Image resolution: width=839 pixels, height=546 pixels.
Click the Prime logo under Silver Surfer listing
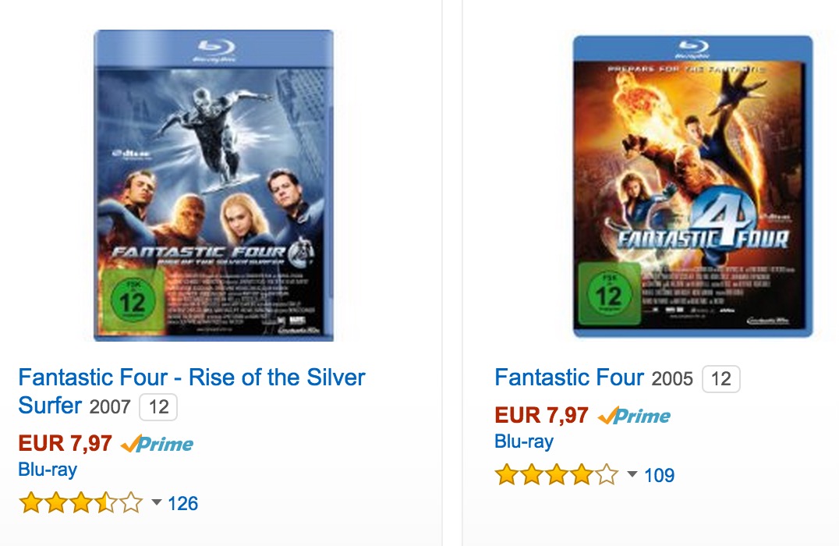click(158, 445)
